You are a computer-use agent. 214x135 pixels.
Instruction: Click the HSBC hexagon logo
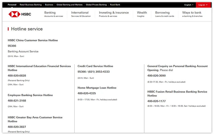[x=14, y=14]
